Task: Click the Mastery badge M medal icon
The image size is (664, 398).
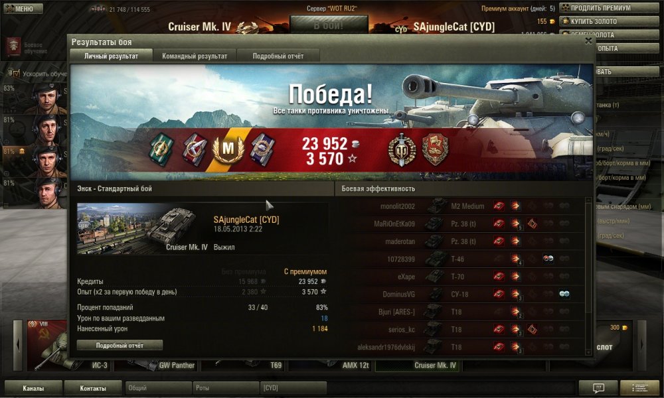Action: (228, 150)
